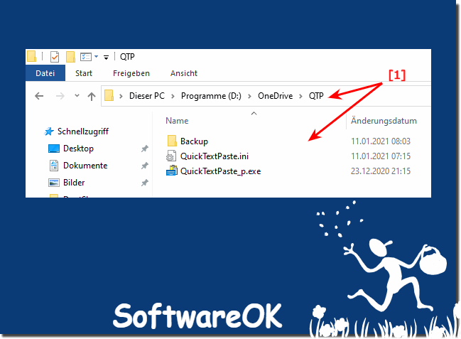Viewport: 461px width, 339px height.
Task: Click the date 23.12.2020 21:15 cell
Action: [x=381, y=171]
